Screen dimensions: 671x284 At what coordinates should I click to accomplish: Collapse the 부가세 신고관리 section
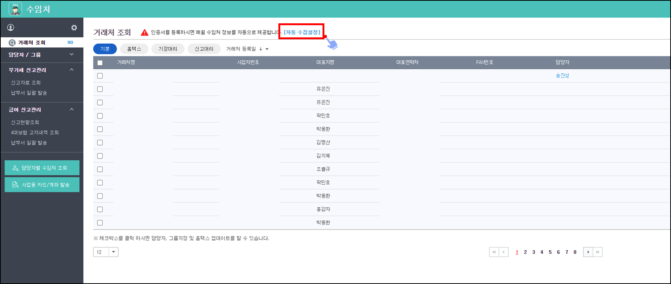72,70
